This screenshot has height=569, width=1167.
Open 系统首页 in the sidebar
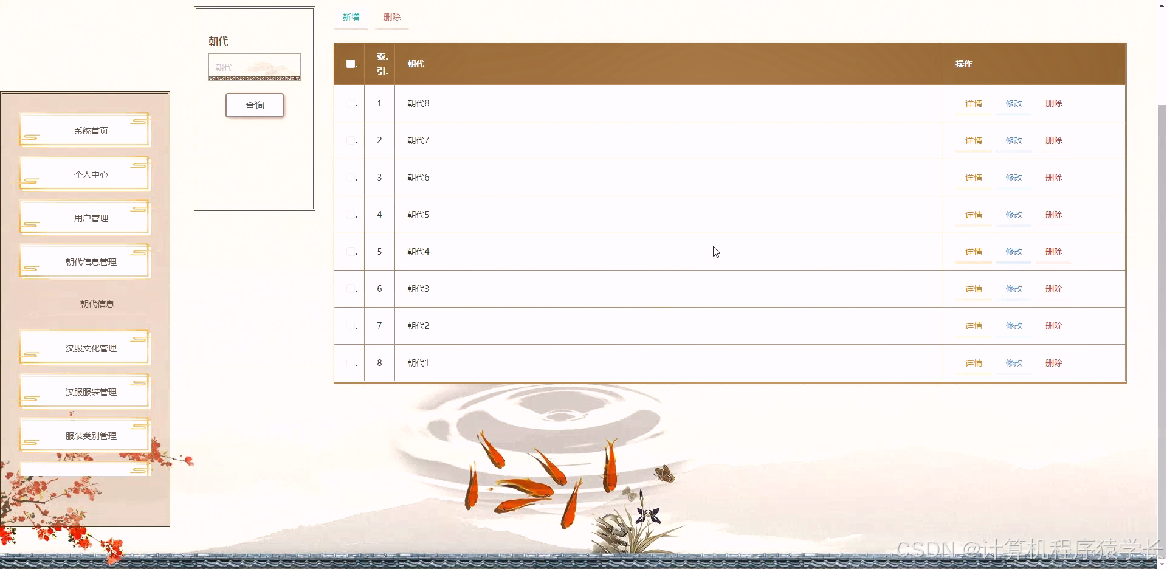[x=85, y=130]
